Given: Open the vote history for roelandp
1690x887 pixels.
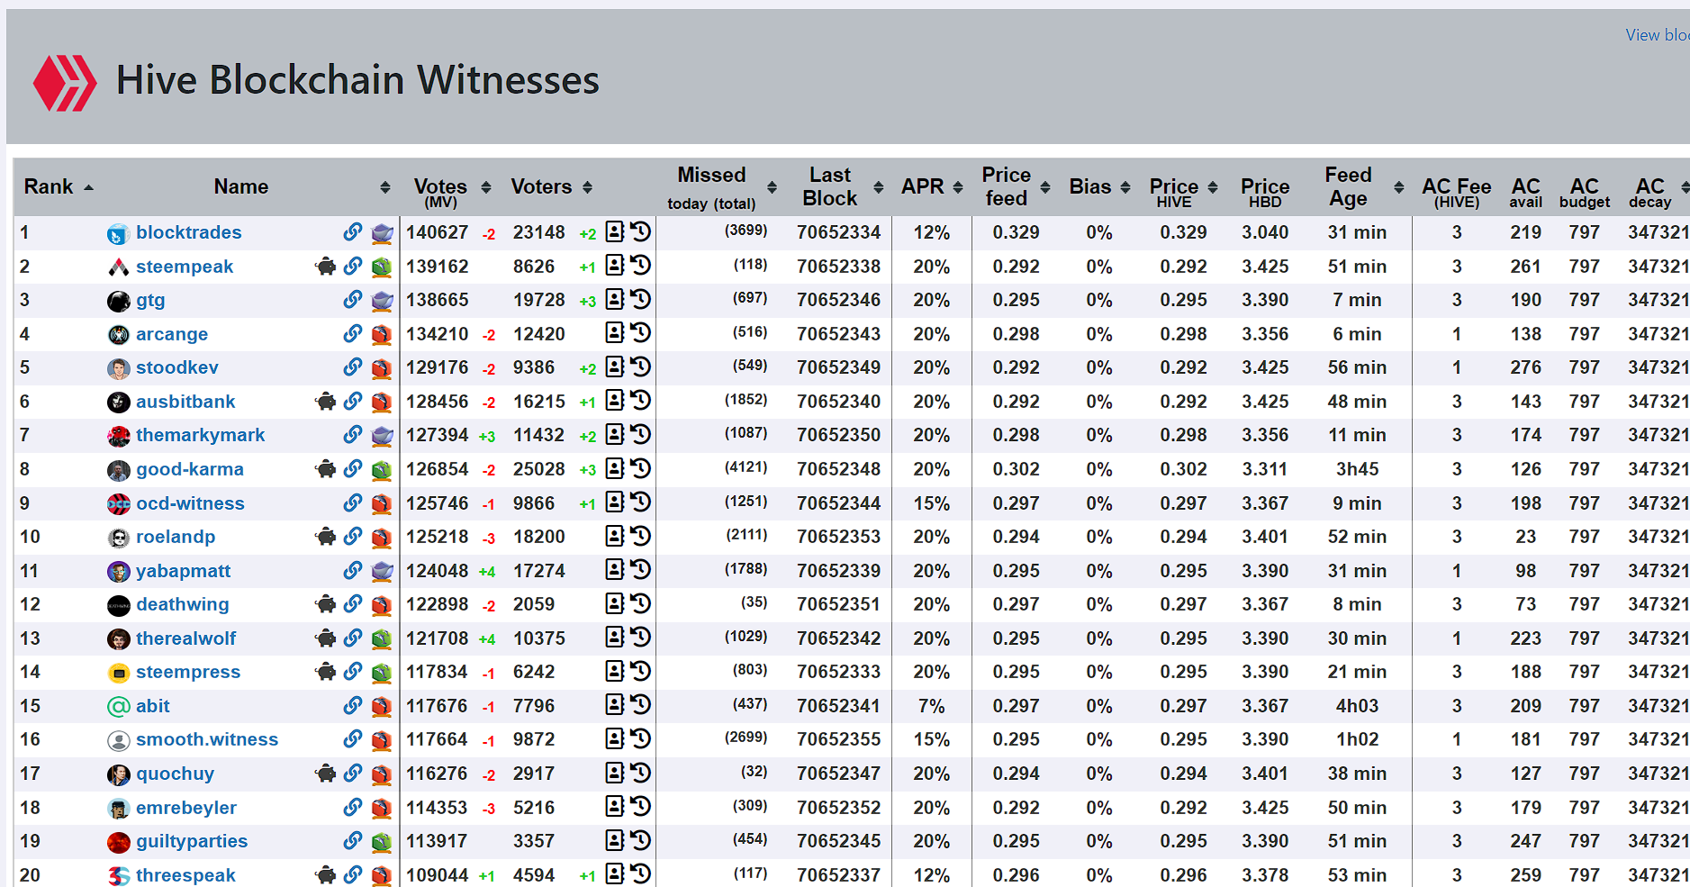Looking at the screenshot, I should click(x=640, y=536).
